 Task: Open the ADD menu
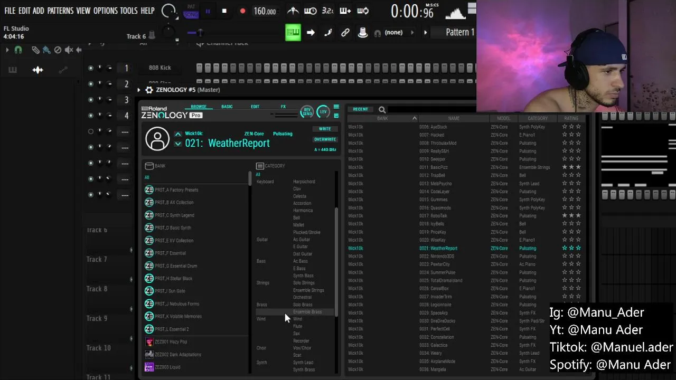click(x=39, y=11)
